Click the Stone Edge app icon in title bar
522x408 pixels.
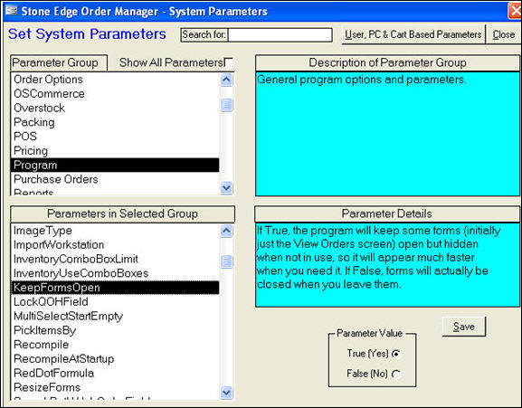tap(12, 11)
